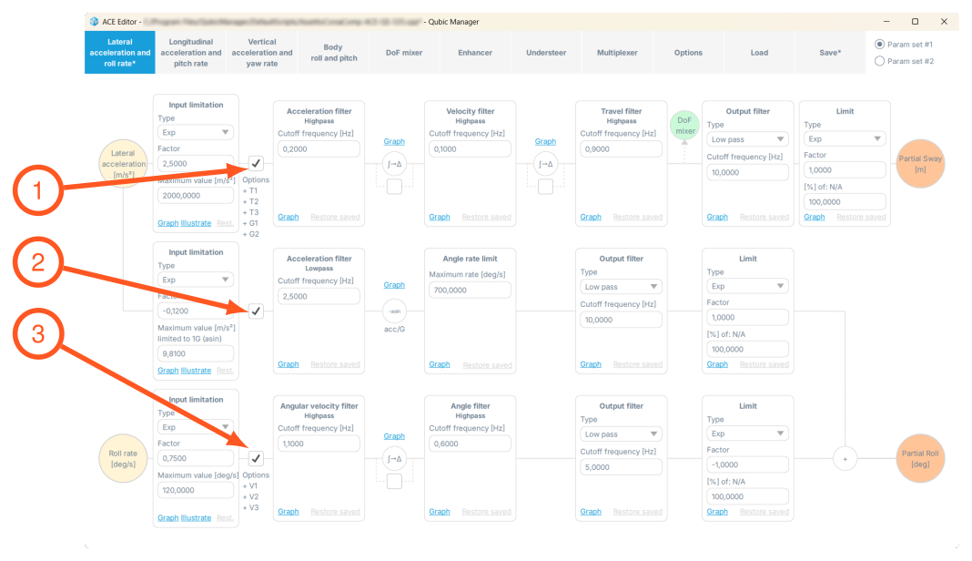Toggle the checkbox beside Roll rate Factor

(256, 458)
